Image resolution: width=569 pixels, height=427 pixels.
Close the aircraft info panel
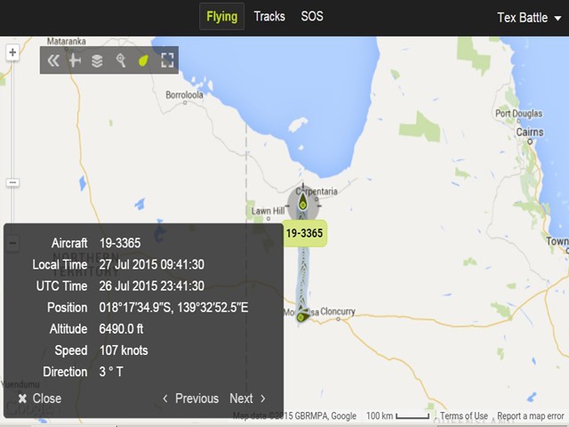40,399
